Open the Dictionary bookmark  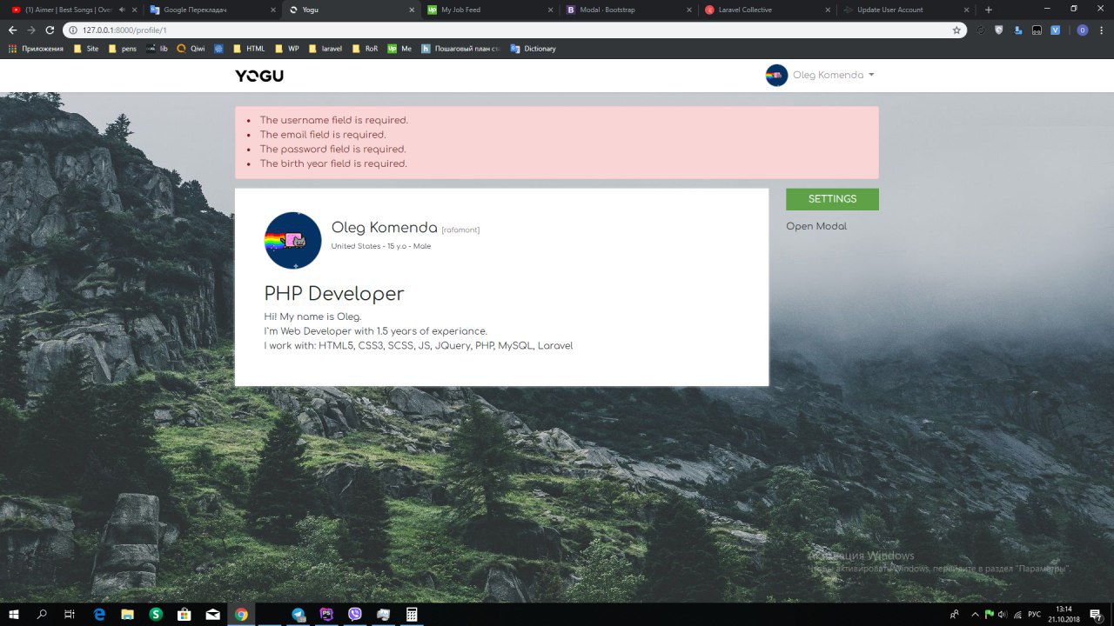click(533, 49)
